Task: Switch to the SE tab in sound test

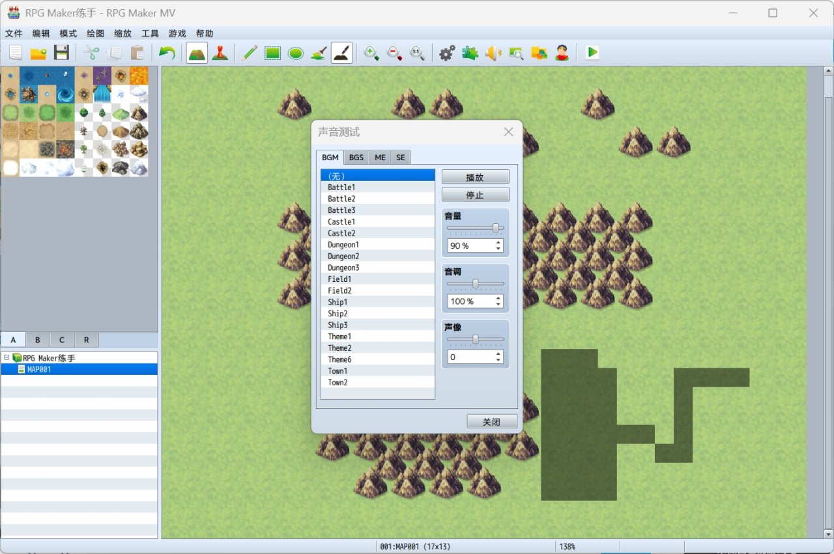Action: tap(401, 158)
